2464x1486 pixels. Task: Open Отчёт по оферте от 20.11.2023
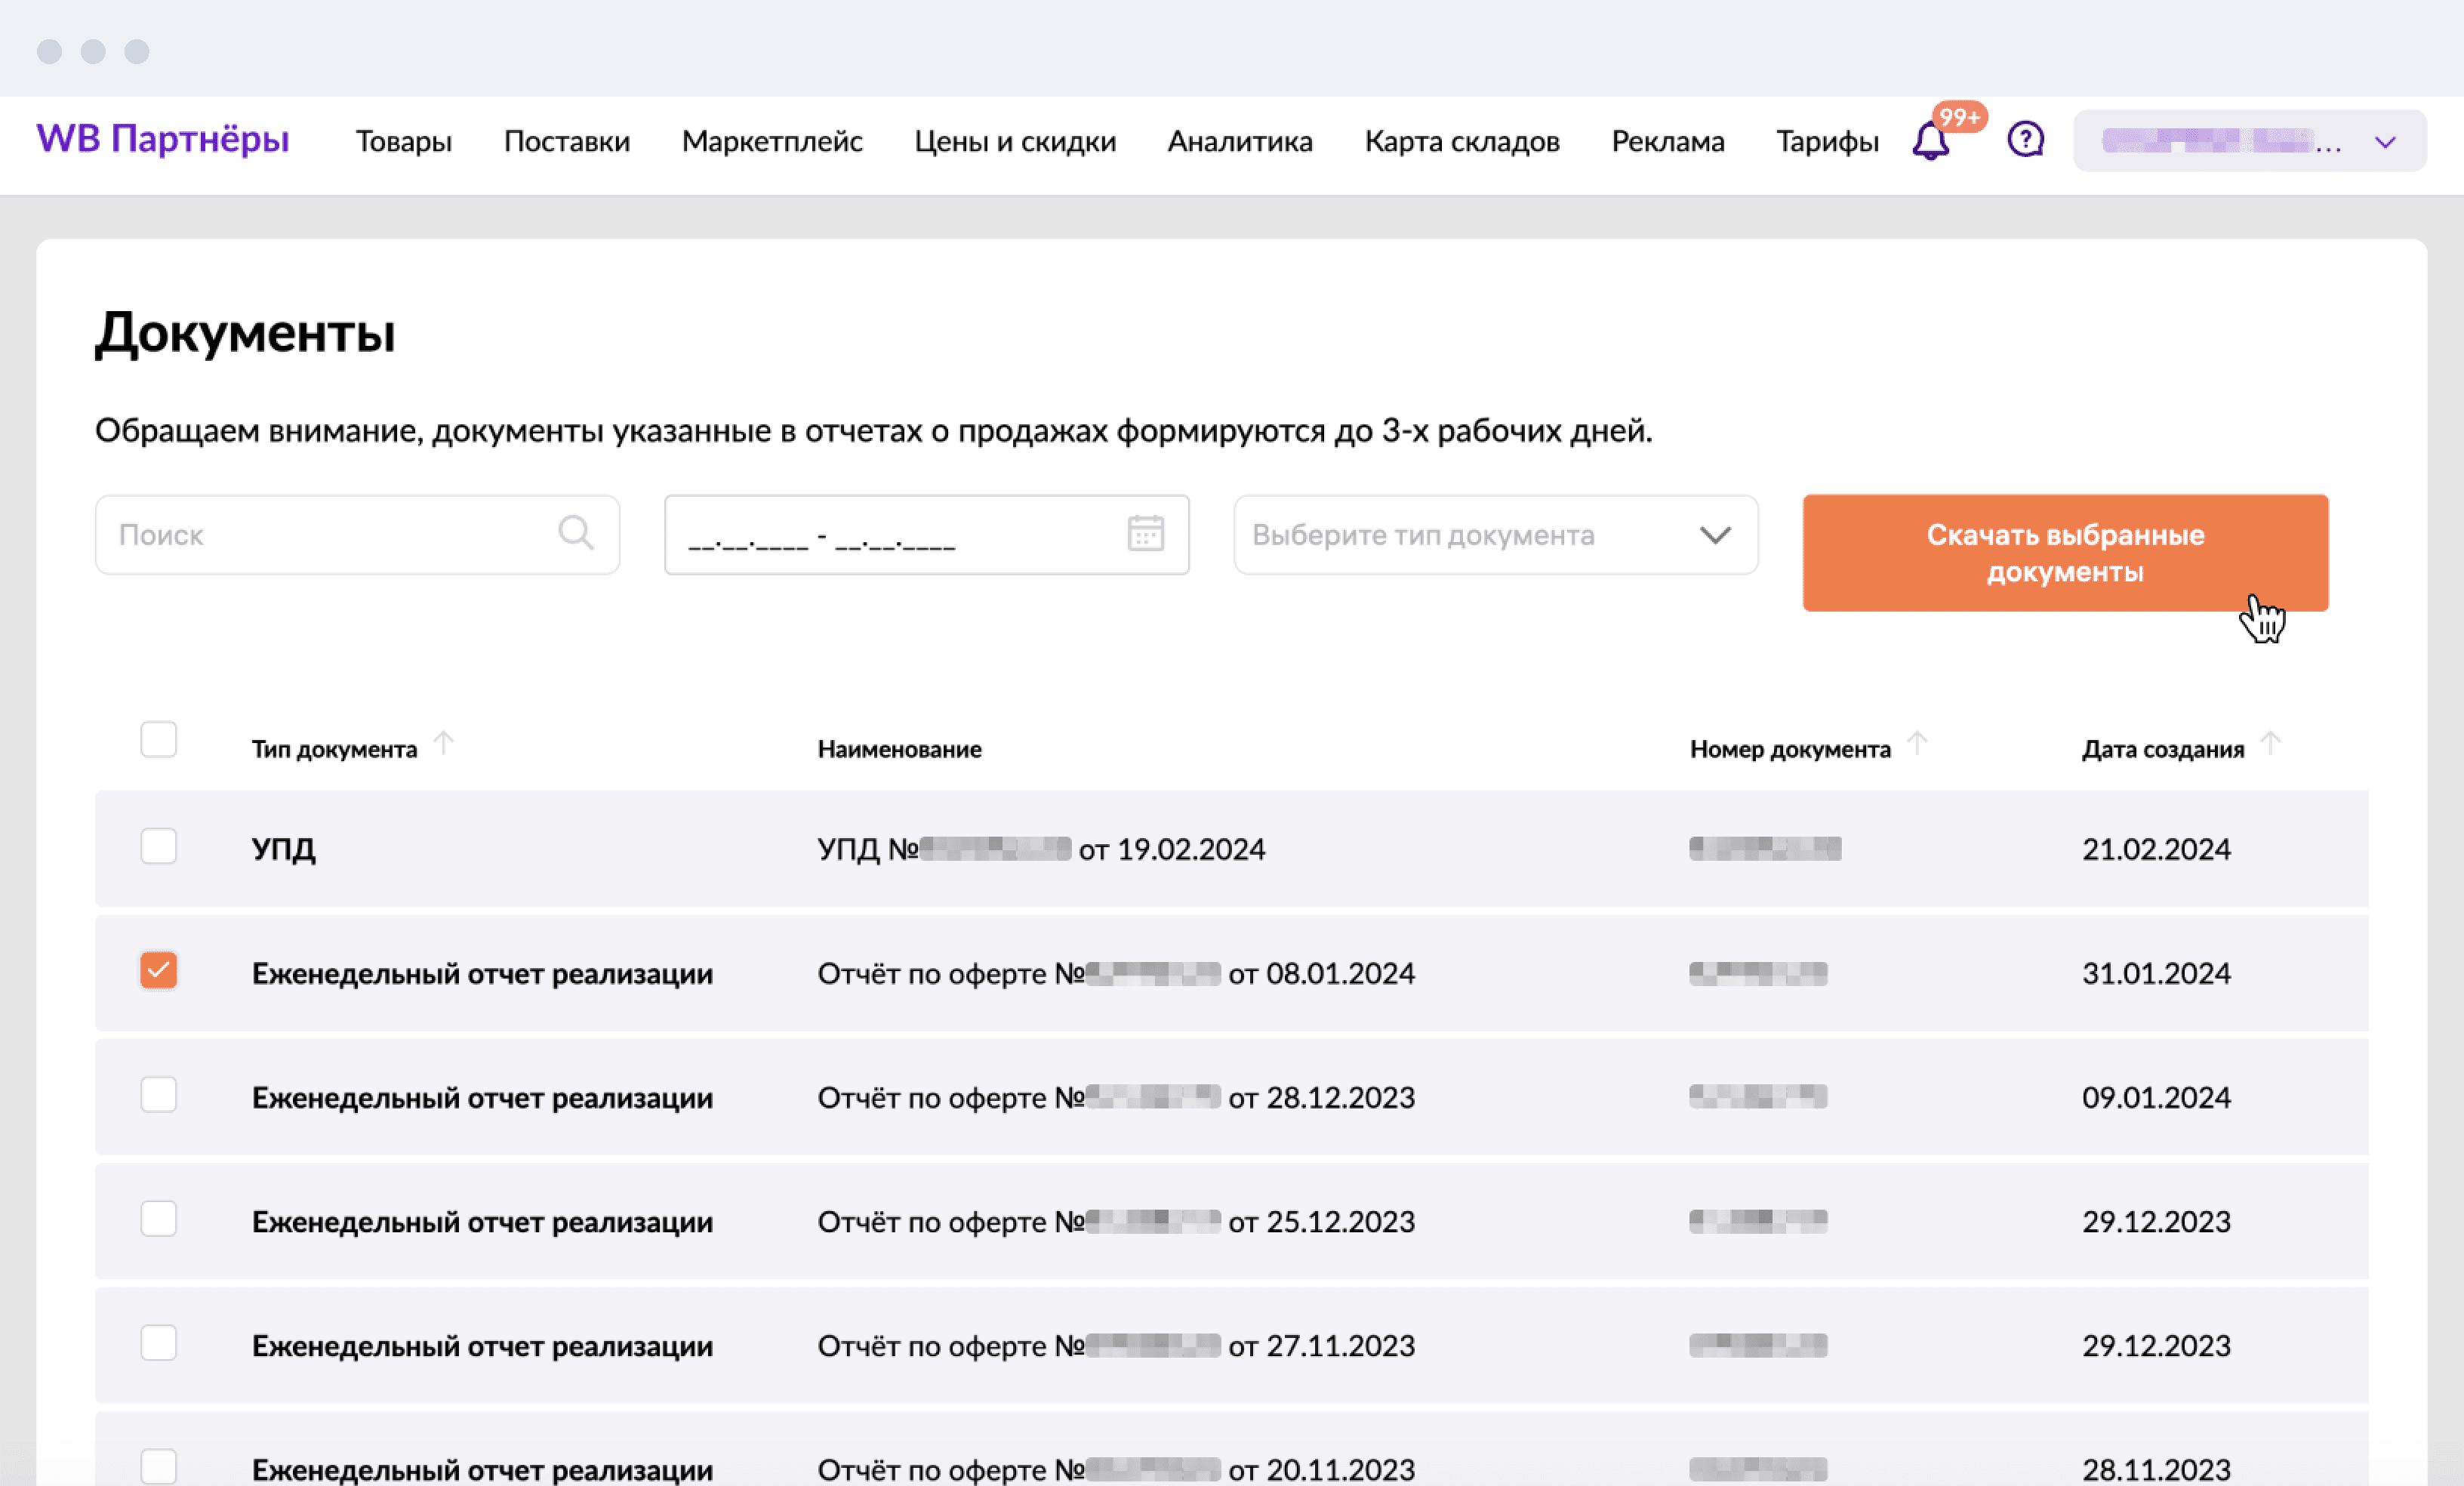point(1116,1469)
